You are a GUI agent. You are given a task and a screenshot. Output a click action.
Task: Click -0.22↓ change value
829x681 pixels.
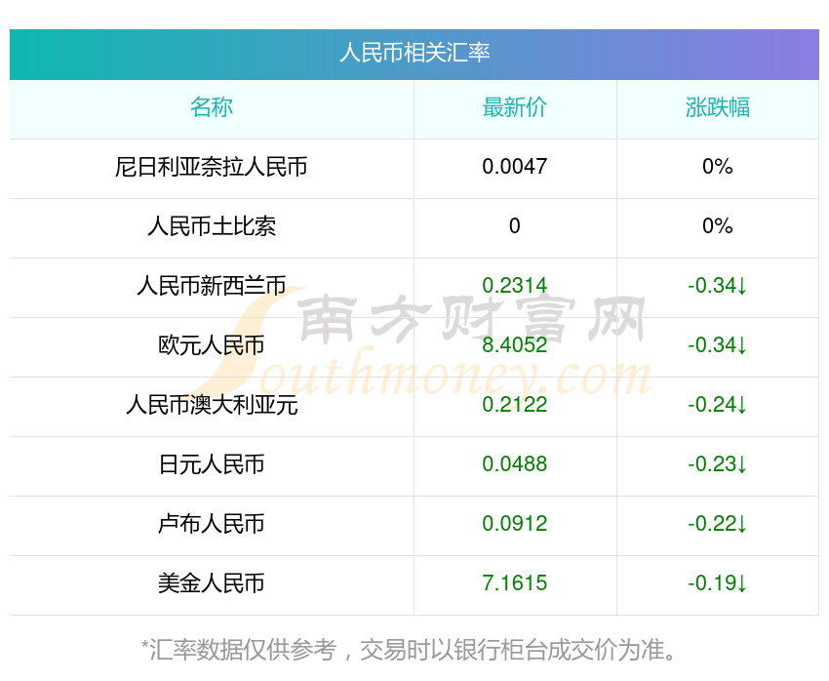[x=718, y=525]
